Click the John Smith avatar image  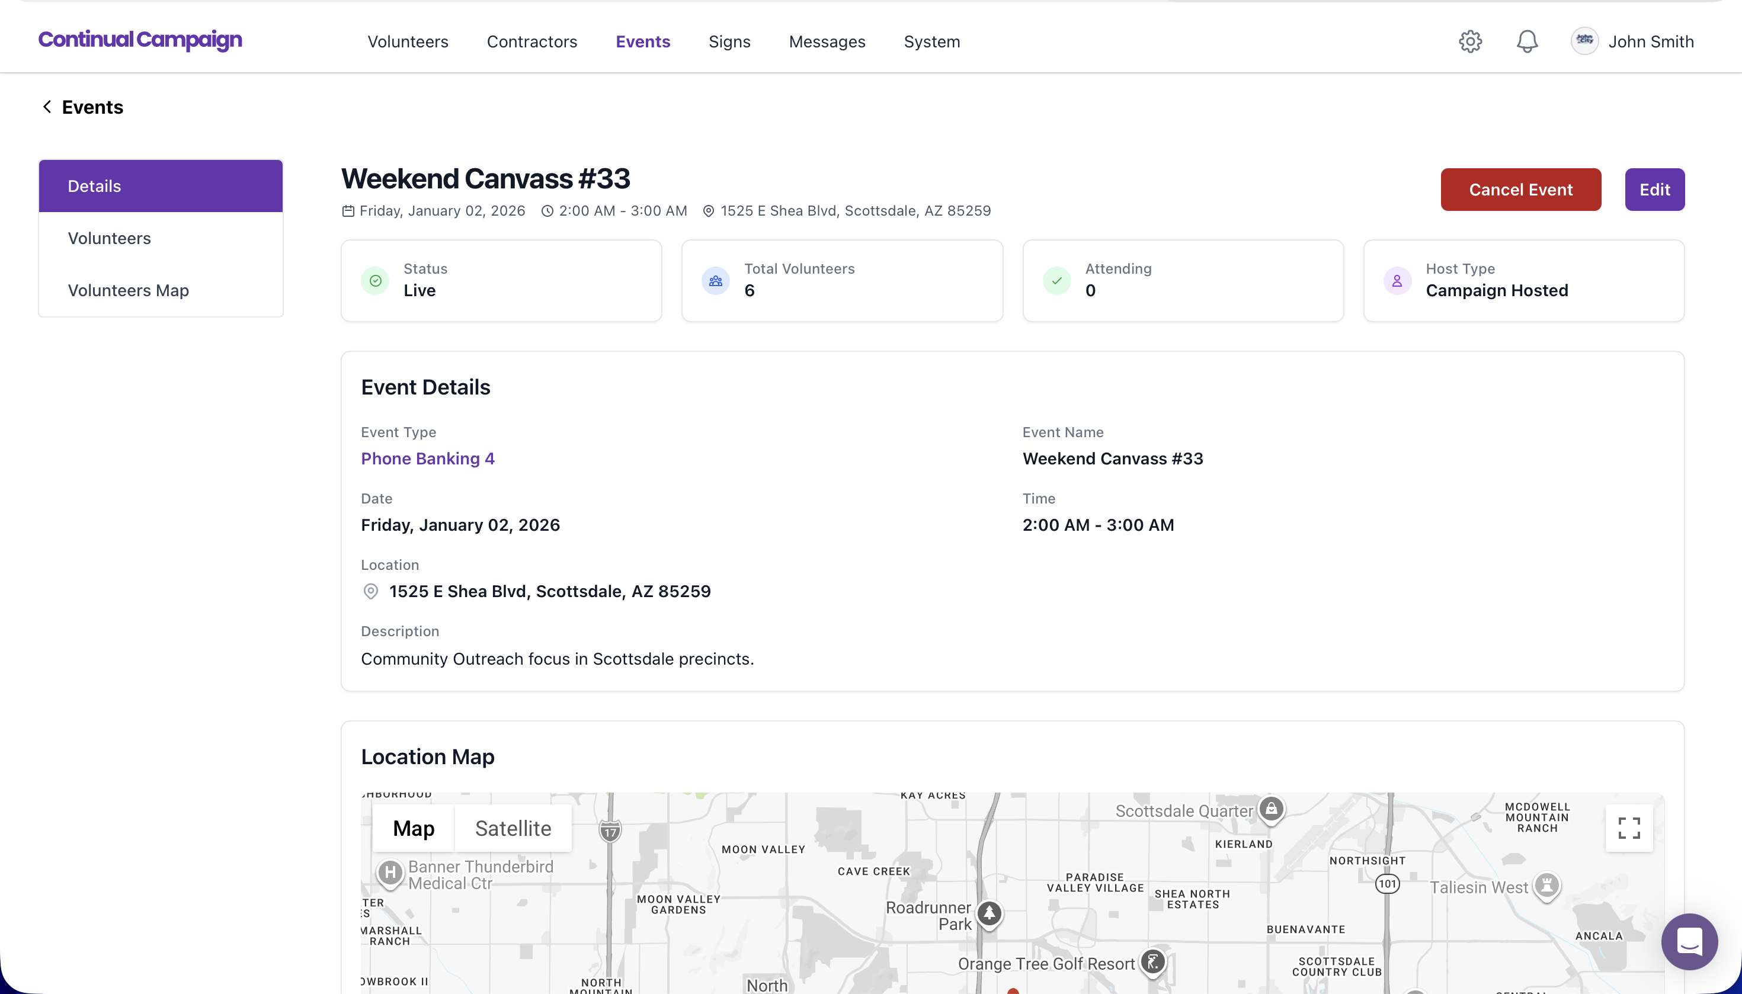coord(1584,41)
